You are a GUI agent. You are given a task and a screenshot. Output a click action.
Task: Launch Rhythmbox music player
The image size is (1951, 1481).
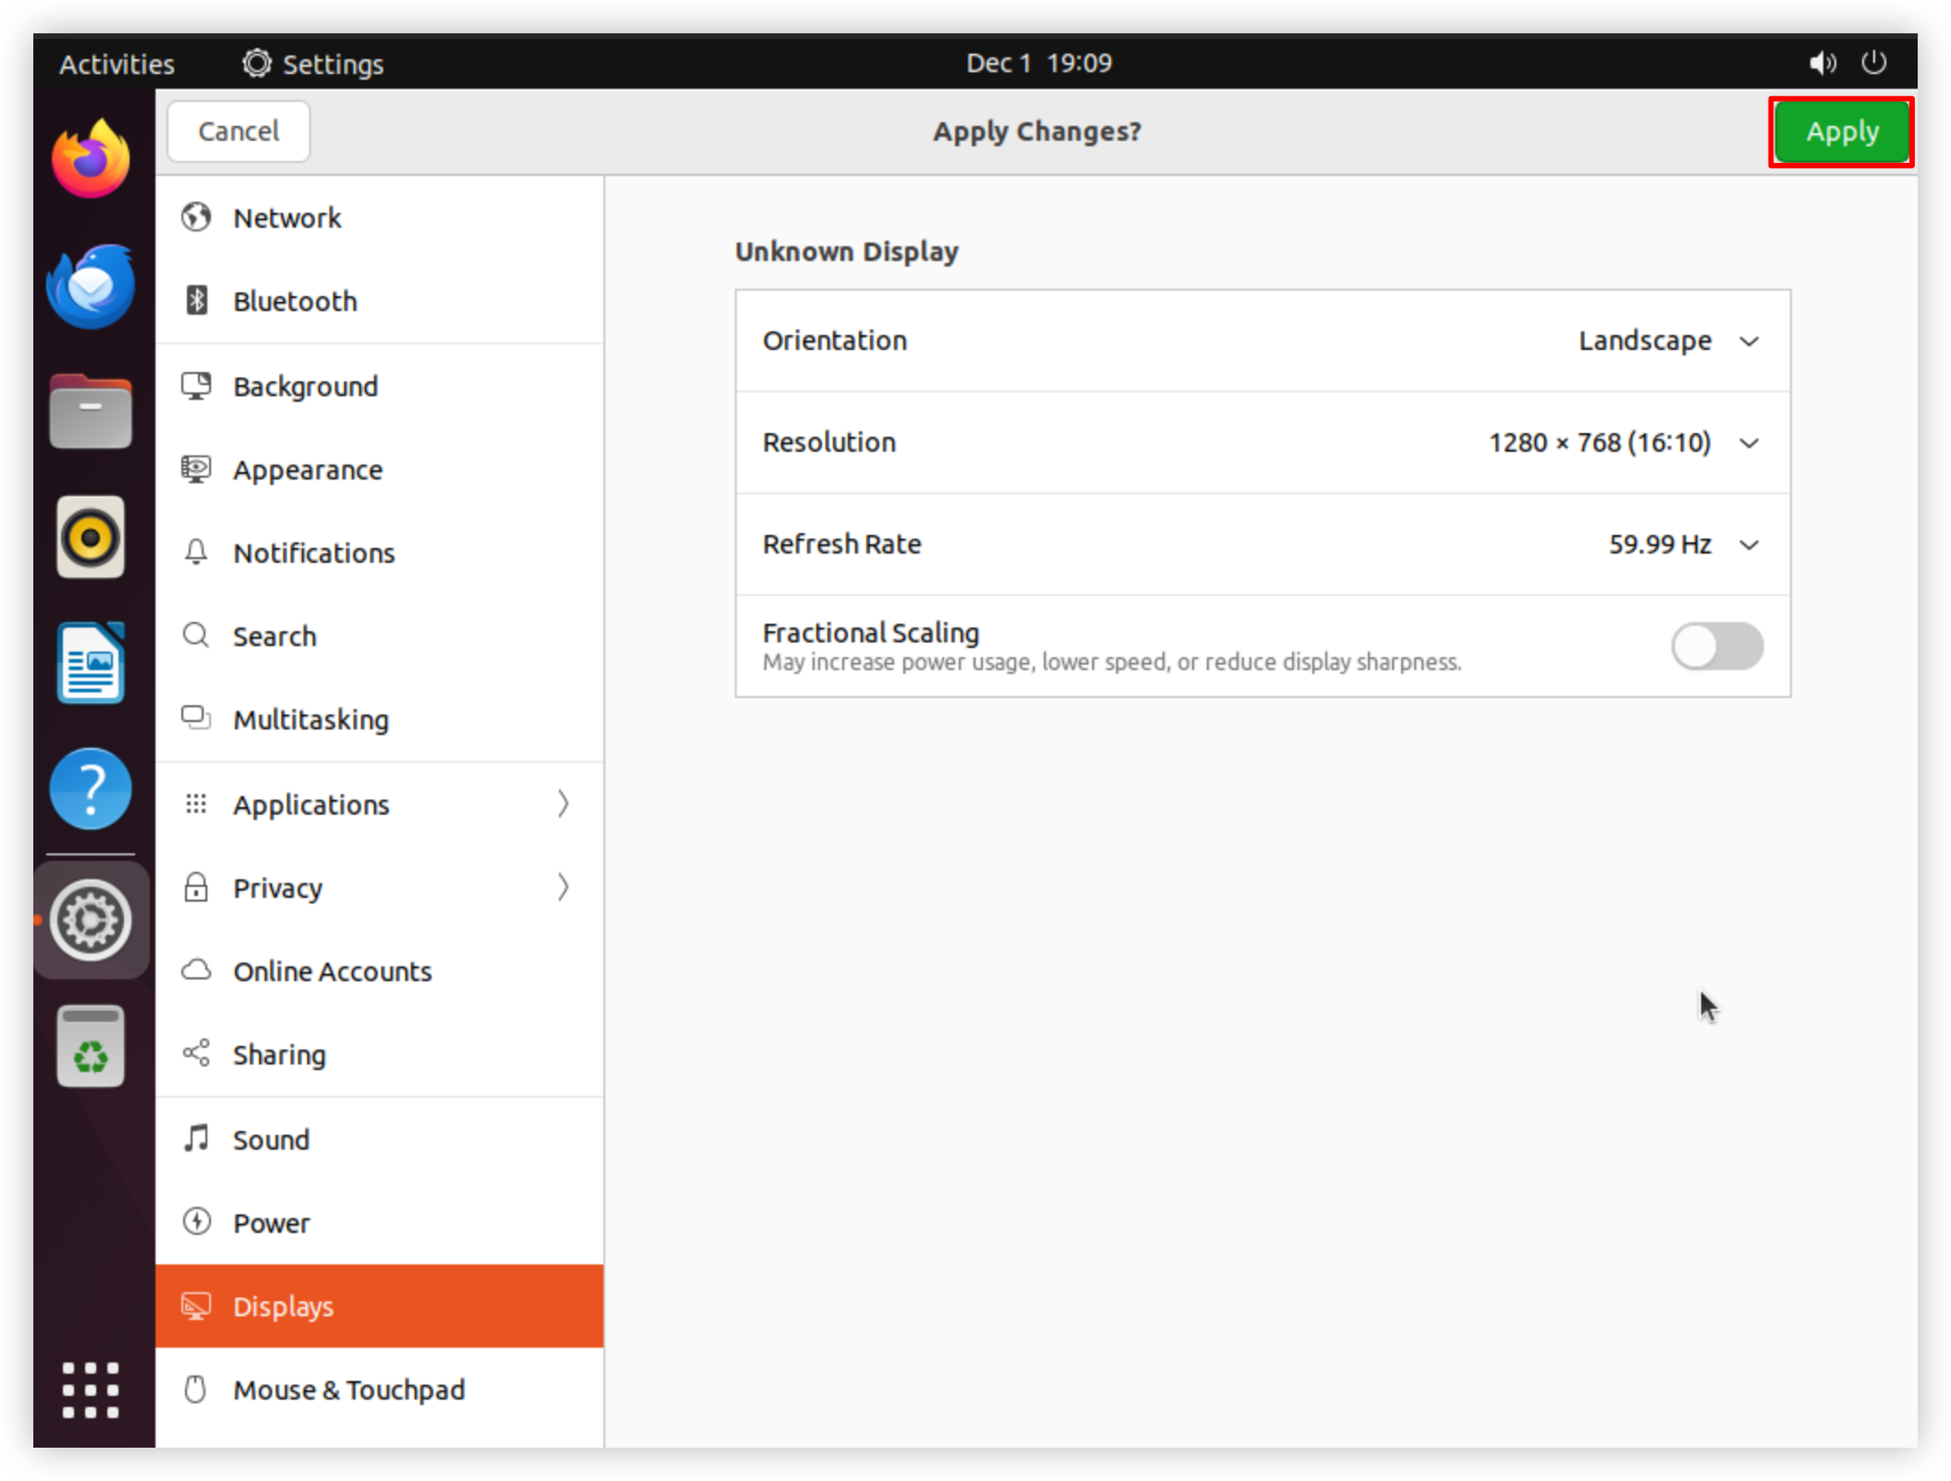tap(91, 537)
